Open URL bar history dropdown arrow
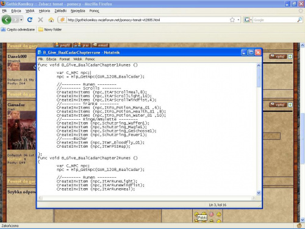The image size is (305, 229). tap(239, 20)
